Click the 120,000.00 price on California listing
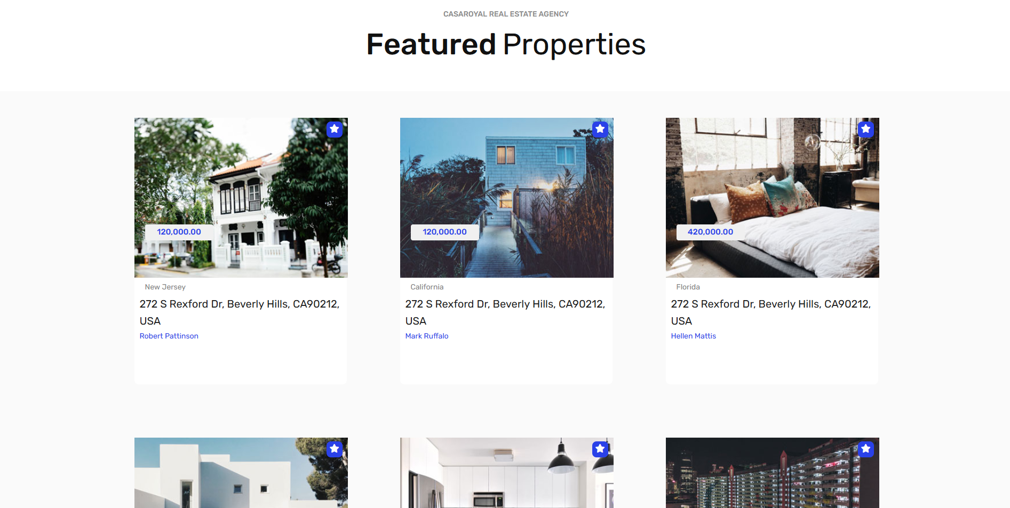Viewport: 1010px width, 508px height. (444, 232)
